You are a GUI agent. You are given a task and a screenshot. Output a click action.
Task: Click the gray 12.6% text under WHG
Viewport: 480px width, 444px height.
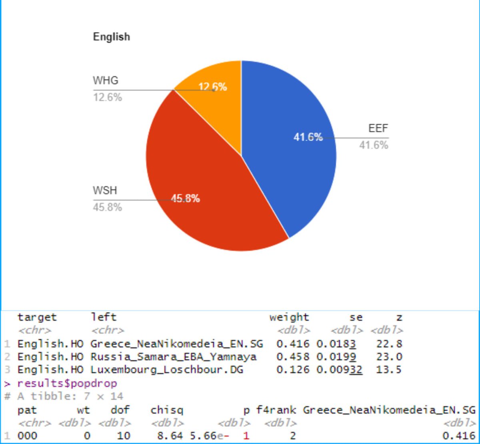point(107,97)
